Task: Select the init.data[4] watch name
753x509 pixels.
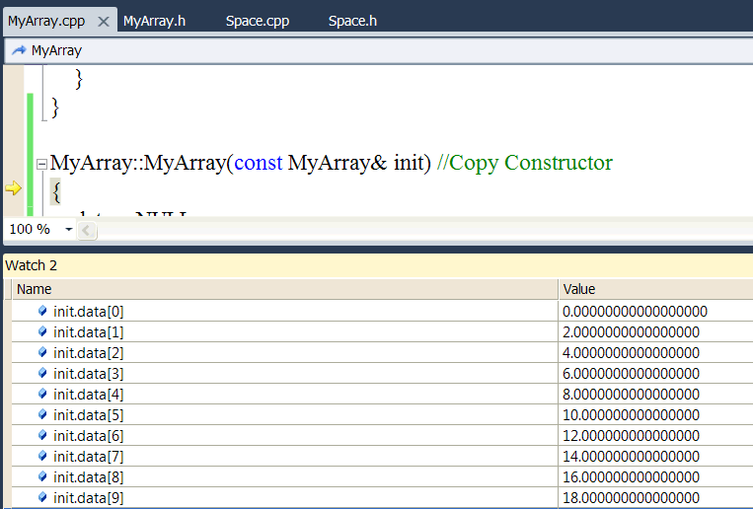Action: [x=89, y=395]
